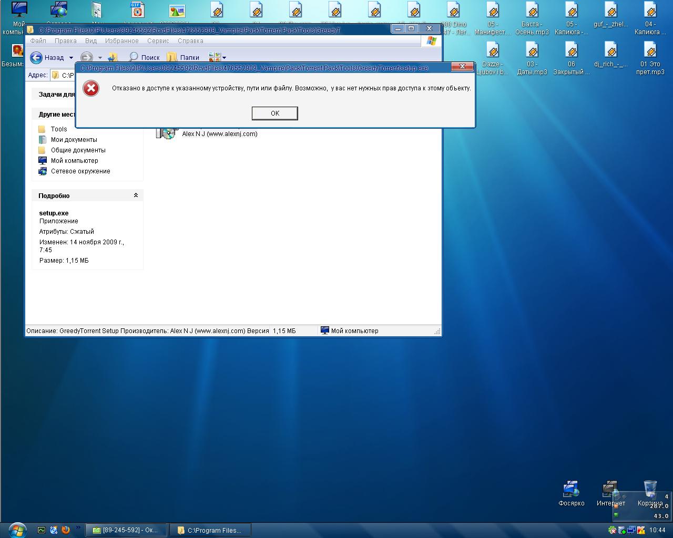This screenshot has width=673, height=538.
Task: Launch Firefox from the quick launch bar
Action: pos(66,530)
